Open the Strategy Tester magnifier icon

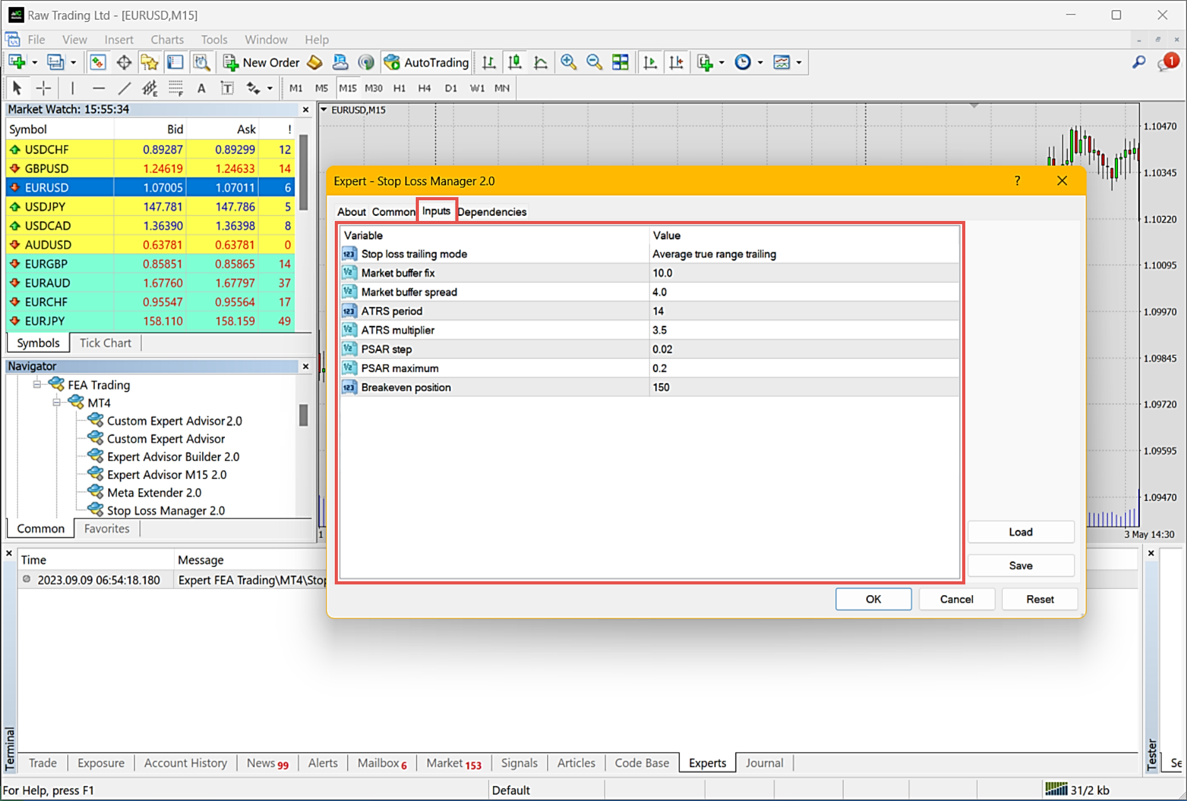(x=201, y=62)
